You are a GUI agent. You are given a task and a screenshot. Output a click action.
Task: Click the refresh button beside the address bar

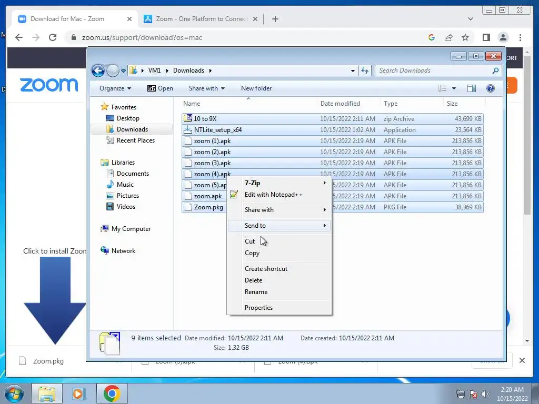(x=364, y=71)
